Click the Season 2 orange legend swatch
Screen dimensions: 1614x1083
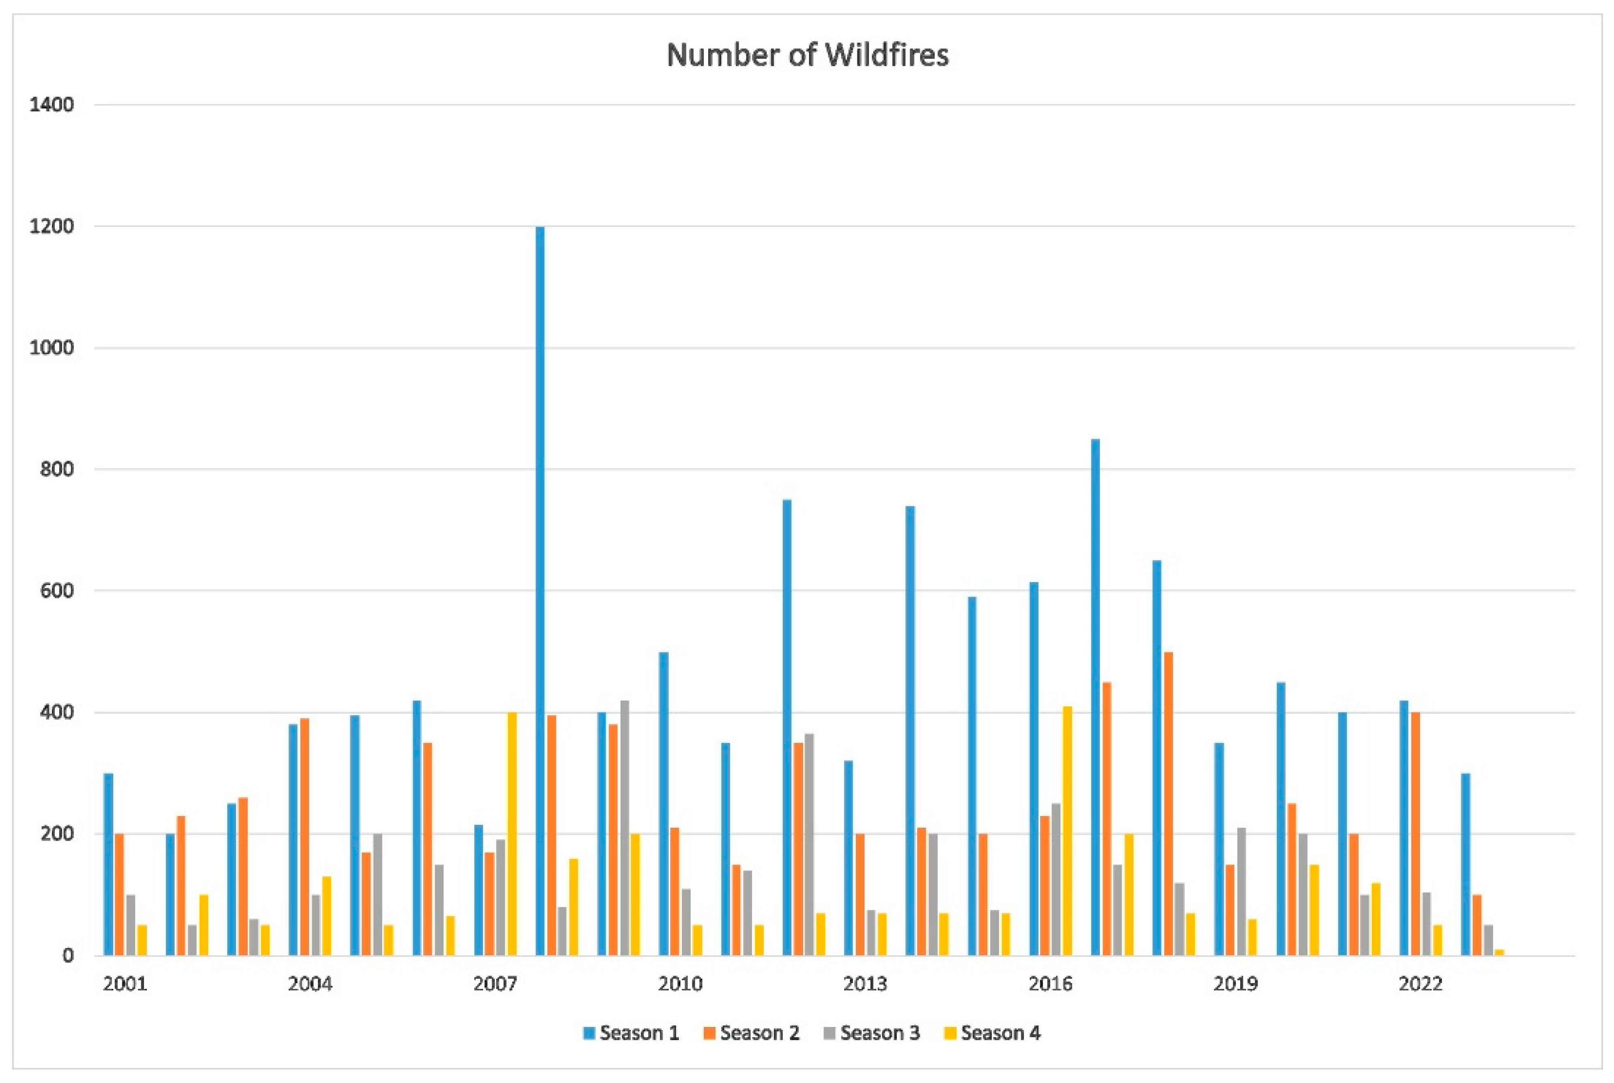pos(709,1034)
